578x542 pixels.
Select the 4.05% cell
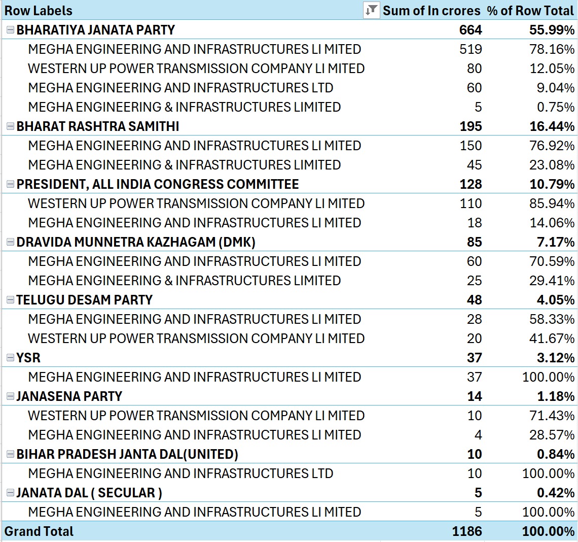(556, 300)
